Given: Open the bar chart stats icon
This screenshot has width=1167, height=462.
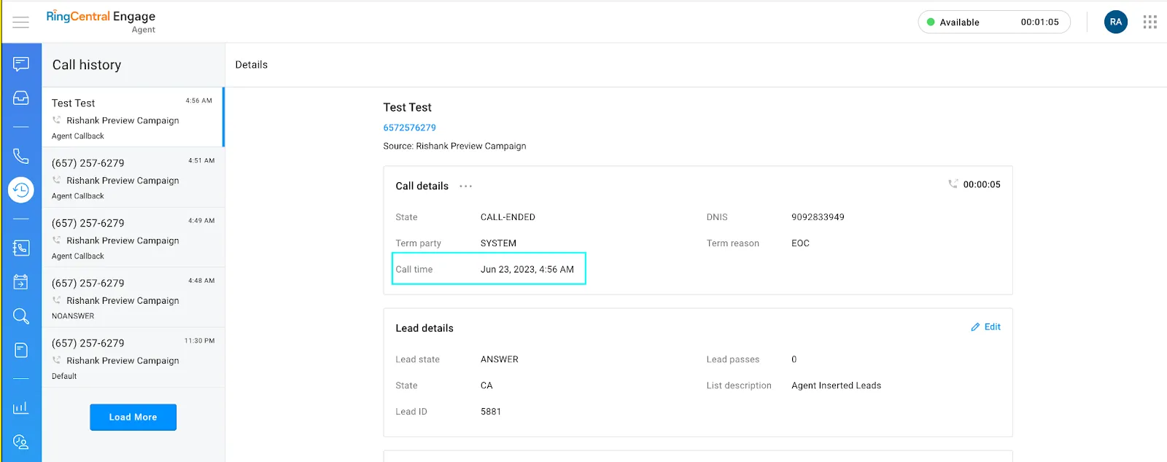Looking at the screenshot, I should click(x=21, y=407).
